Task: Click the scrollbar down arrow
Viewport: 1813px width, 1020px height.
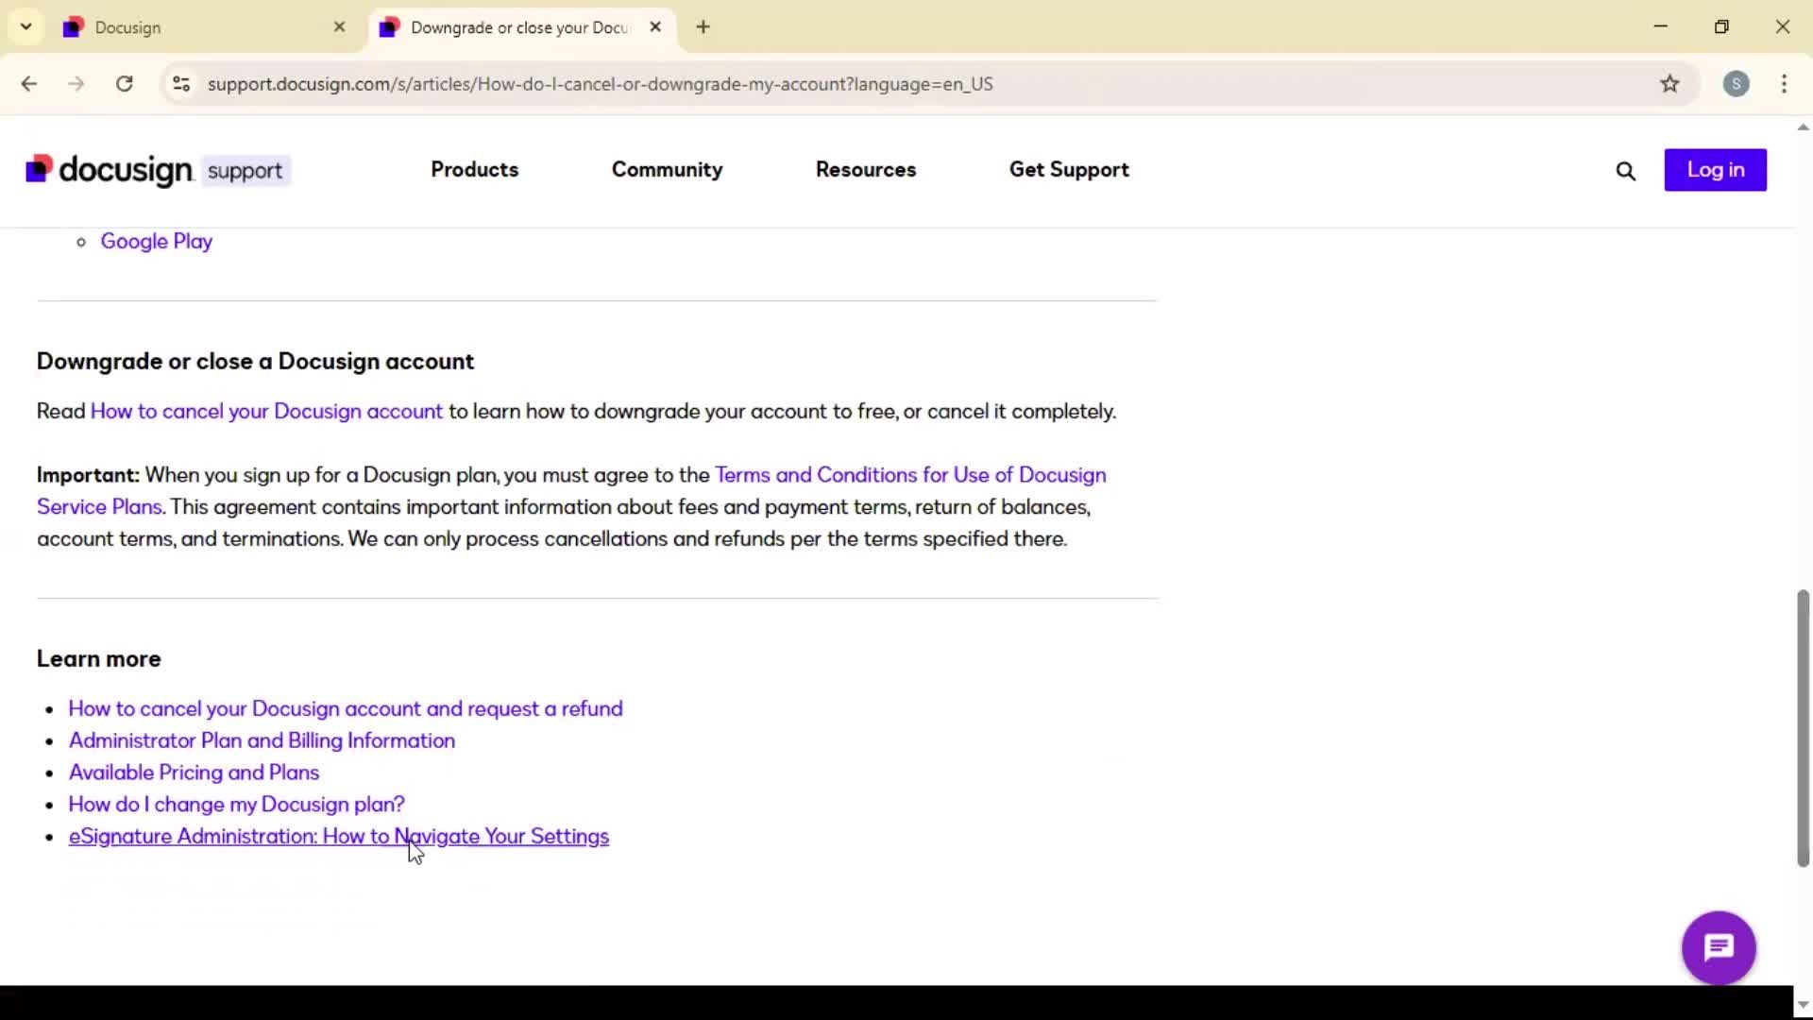Action: (1803, 1005)
